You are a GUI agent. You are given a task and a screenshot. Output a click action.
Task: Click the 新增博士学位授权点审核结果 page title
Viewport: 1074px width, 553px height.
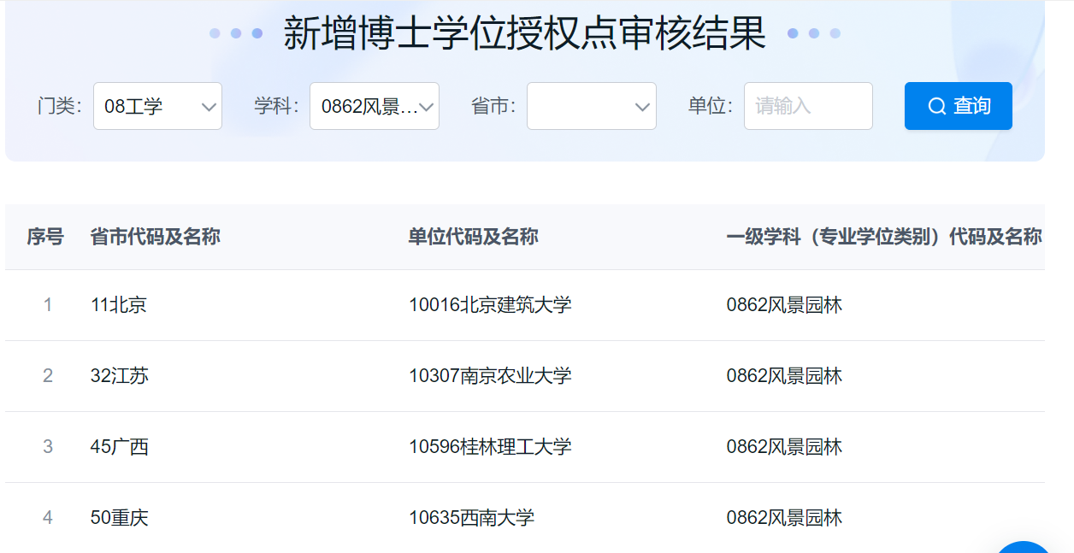[x=525, y=33]
